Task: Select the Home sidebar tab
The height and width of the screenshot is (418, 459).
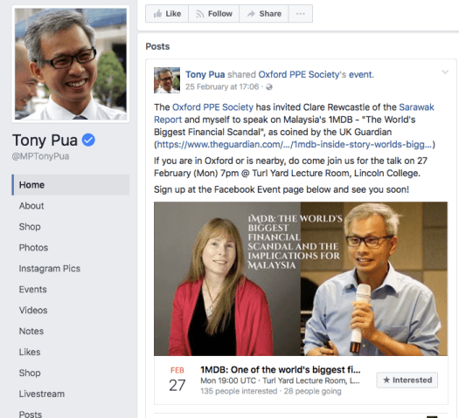Action: [71, 185]
